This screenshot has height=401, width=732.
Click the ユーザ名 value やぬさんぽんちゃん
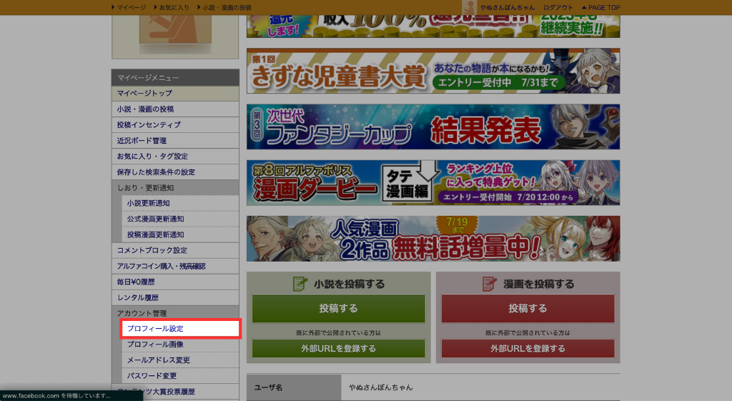(381, 387)
